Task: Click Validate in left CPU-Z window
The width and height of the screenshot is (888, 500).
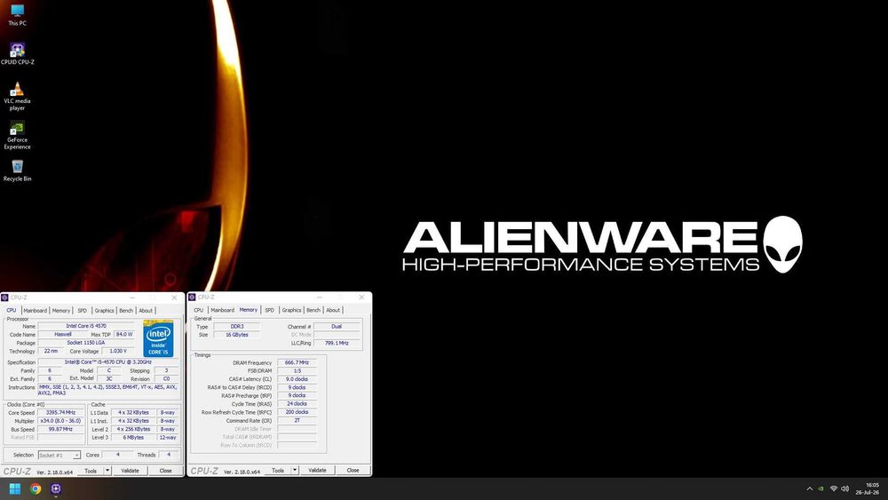Action: (131, 471)
